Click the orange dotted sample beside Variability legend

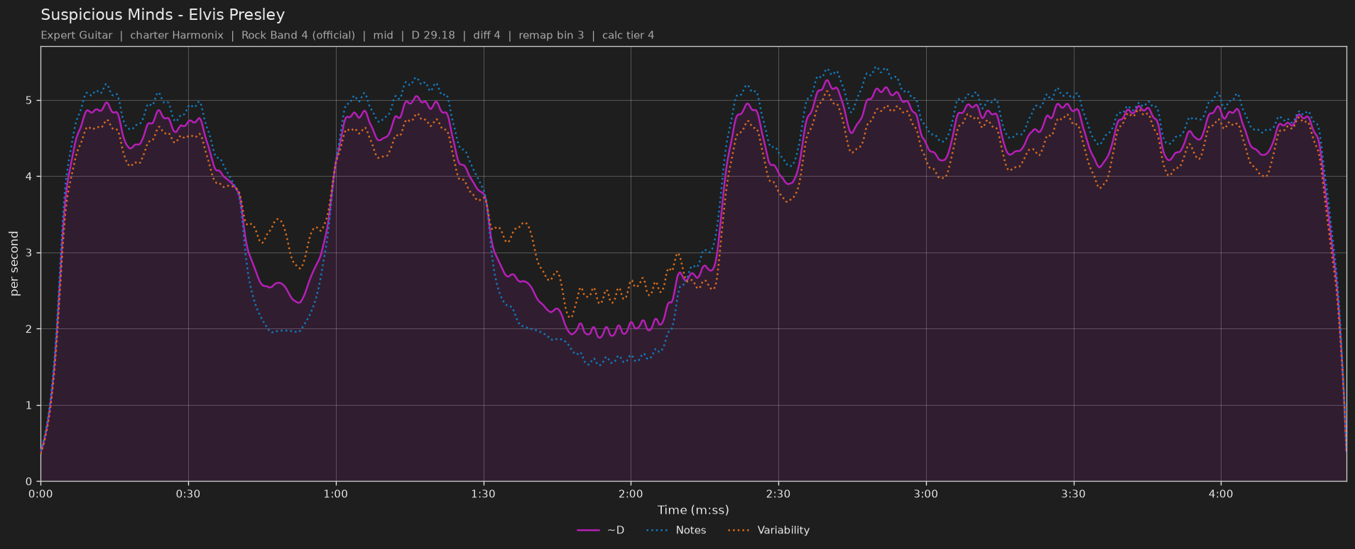[x=739, y=531]
